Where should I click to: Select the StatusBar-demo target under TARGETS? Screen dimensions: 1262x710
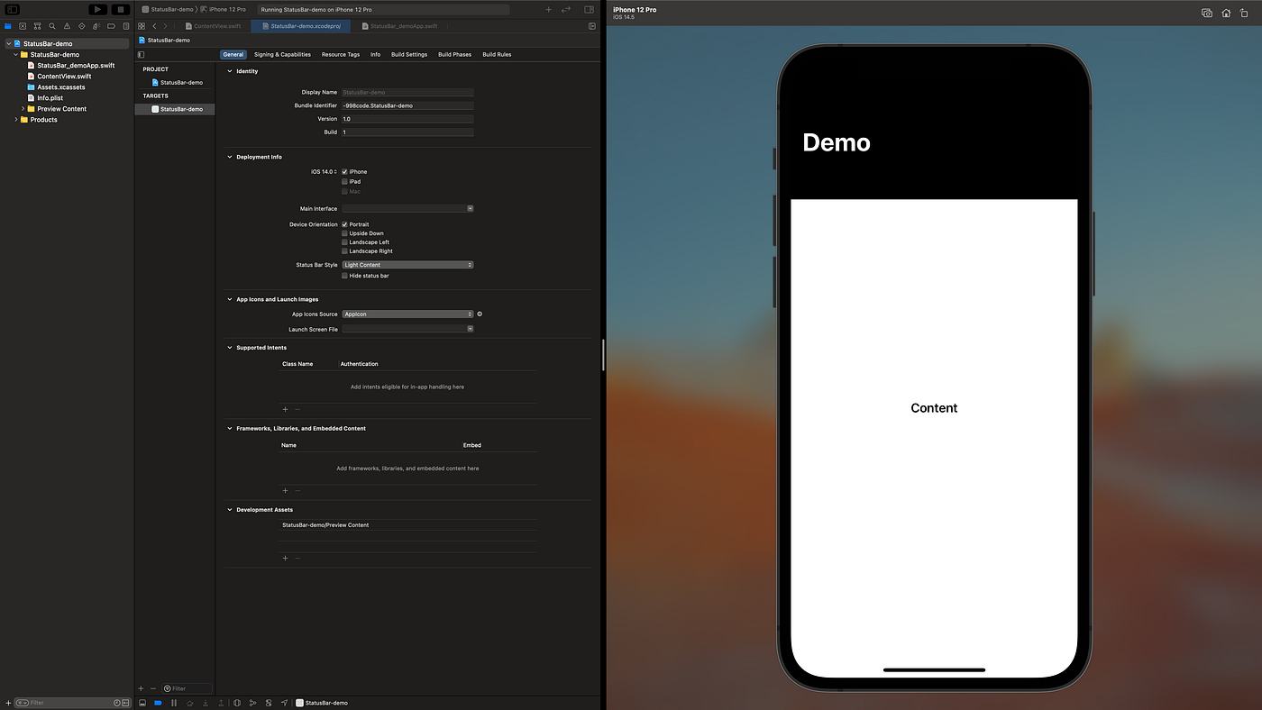point(178,109)
